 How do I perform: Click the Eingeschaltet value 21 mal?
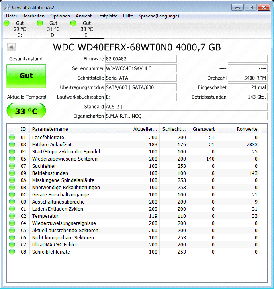(x=248, y=87)
